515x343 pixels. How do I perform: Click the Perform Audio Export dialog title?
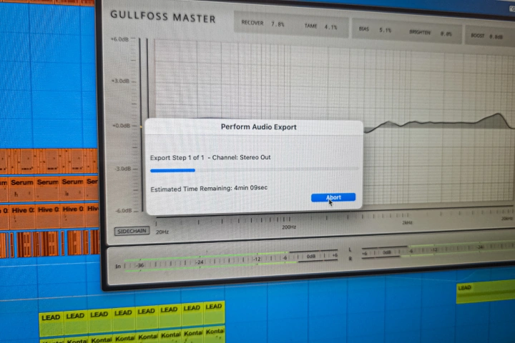pos(258,127)
